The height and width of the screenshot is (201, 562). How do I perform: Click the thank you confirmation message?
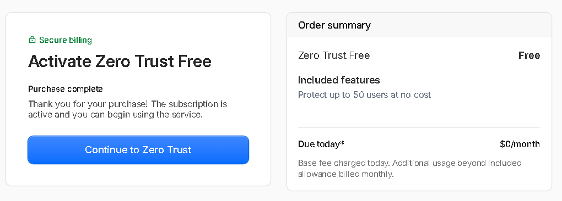(128, 110)
